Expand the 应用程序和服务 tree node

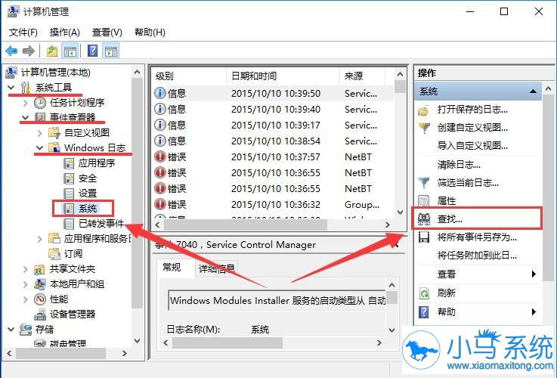click(40, 239)
